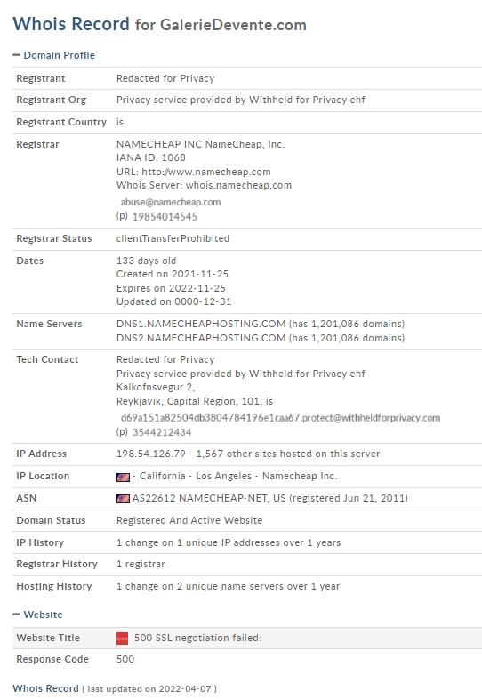Open the Registrar History entry
This screenshot has height=699, width=482.
point(141,565)
